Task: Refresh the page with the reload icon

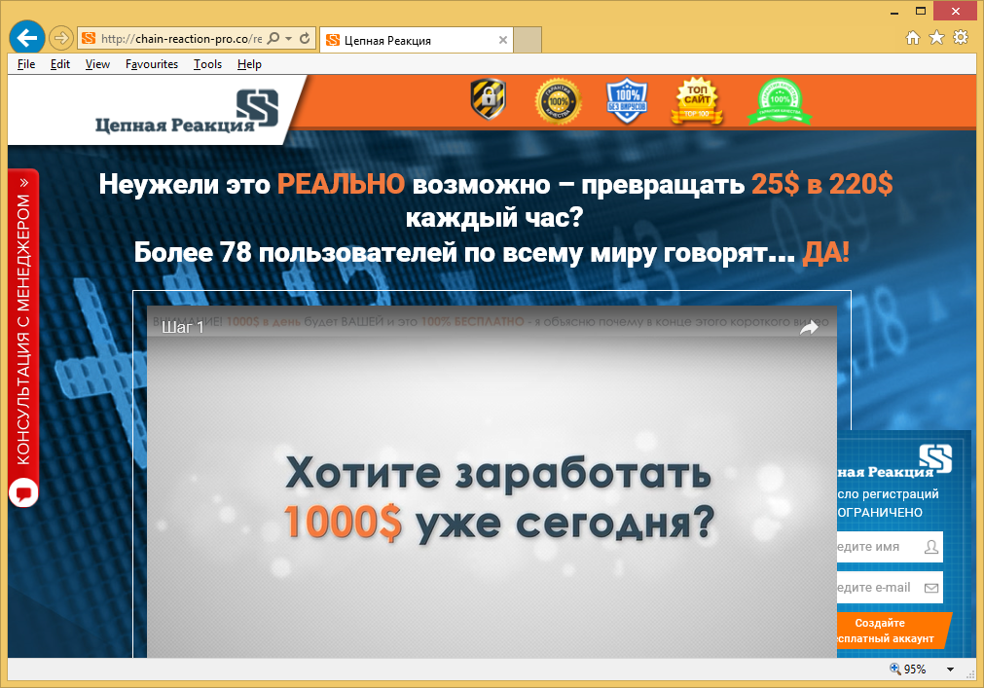Action: [x=305, y=39]
